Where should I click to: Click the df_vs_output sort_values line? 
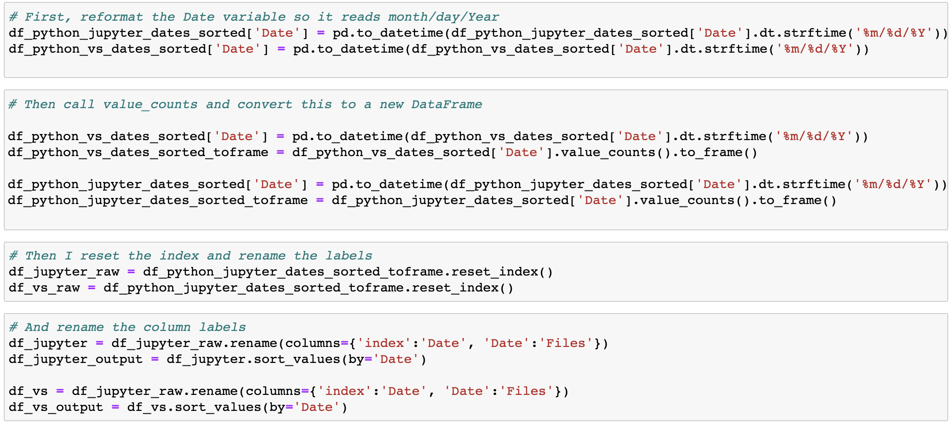click(178, 407)
